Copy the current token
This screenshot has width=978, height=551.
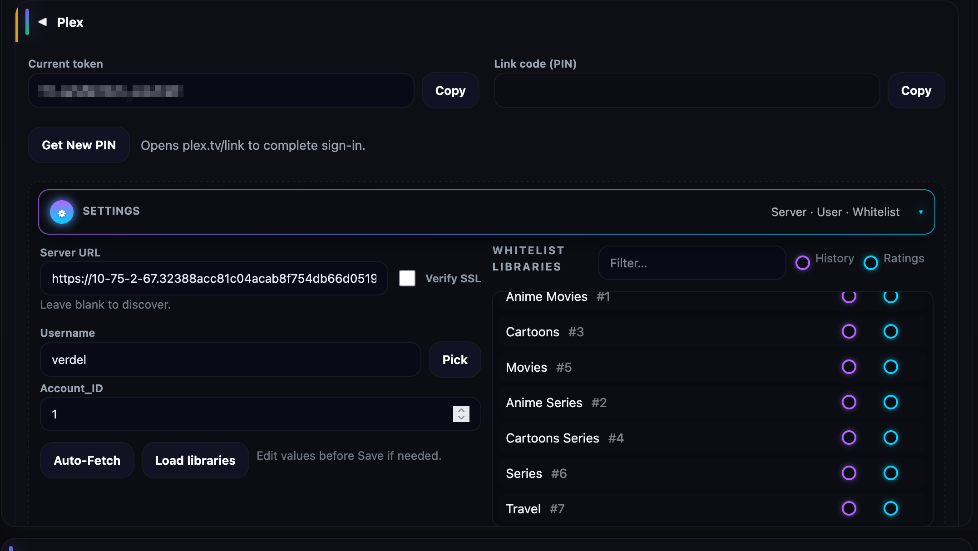450,91
